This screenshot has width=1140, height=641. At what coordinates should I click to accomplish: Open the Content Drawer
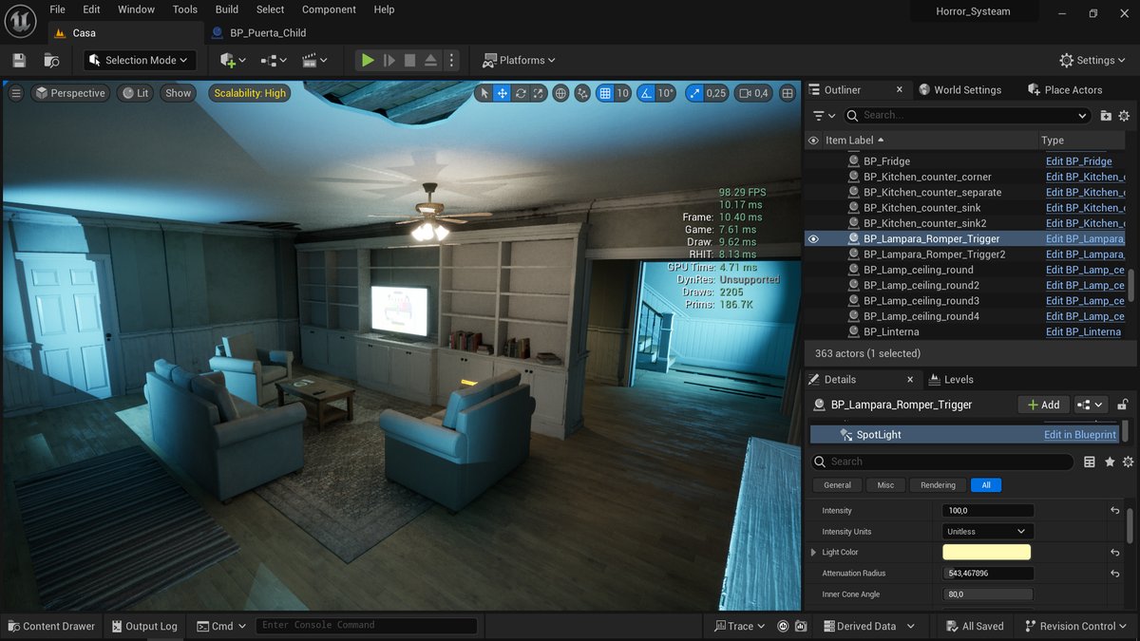(x=51, y=626)
